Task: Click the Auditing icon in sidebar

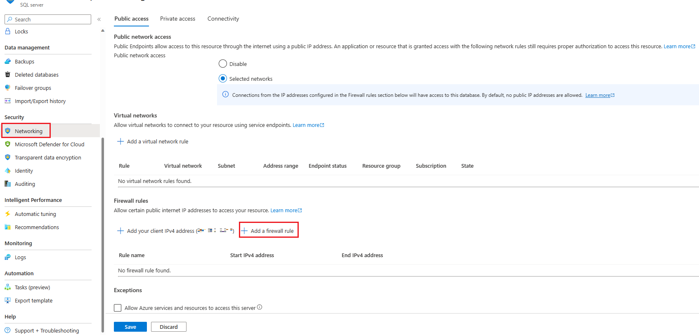Action: coord(7,184)
